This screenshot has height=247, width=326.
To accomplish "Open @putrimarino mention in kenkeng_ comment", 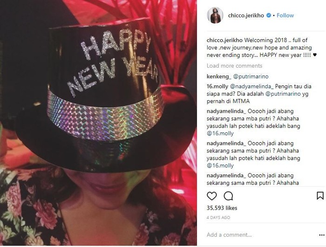I will (251, 76).
